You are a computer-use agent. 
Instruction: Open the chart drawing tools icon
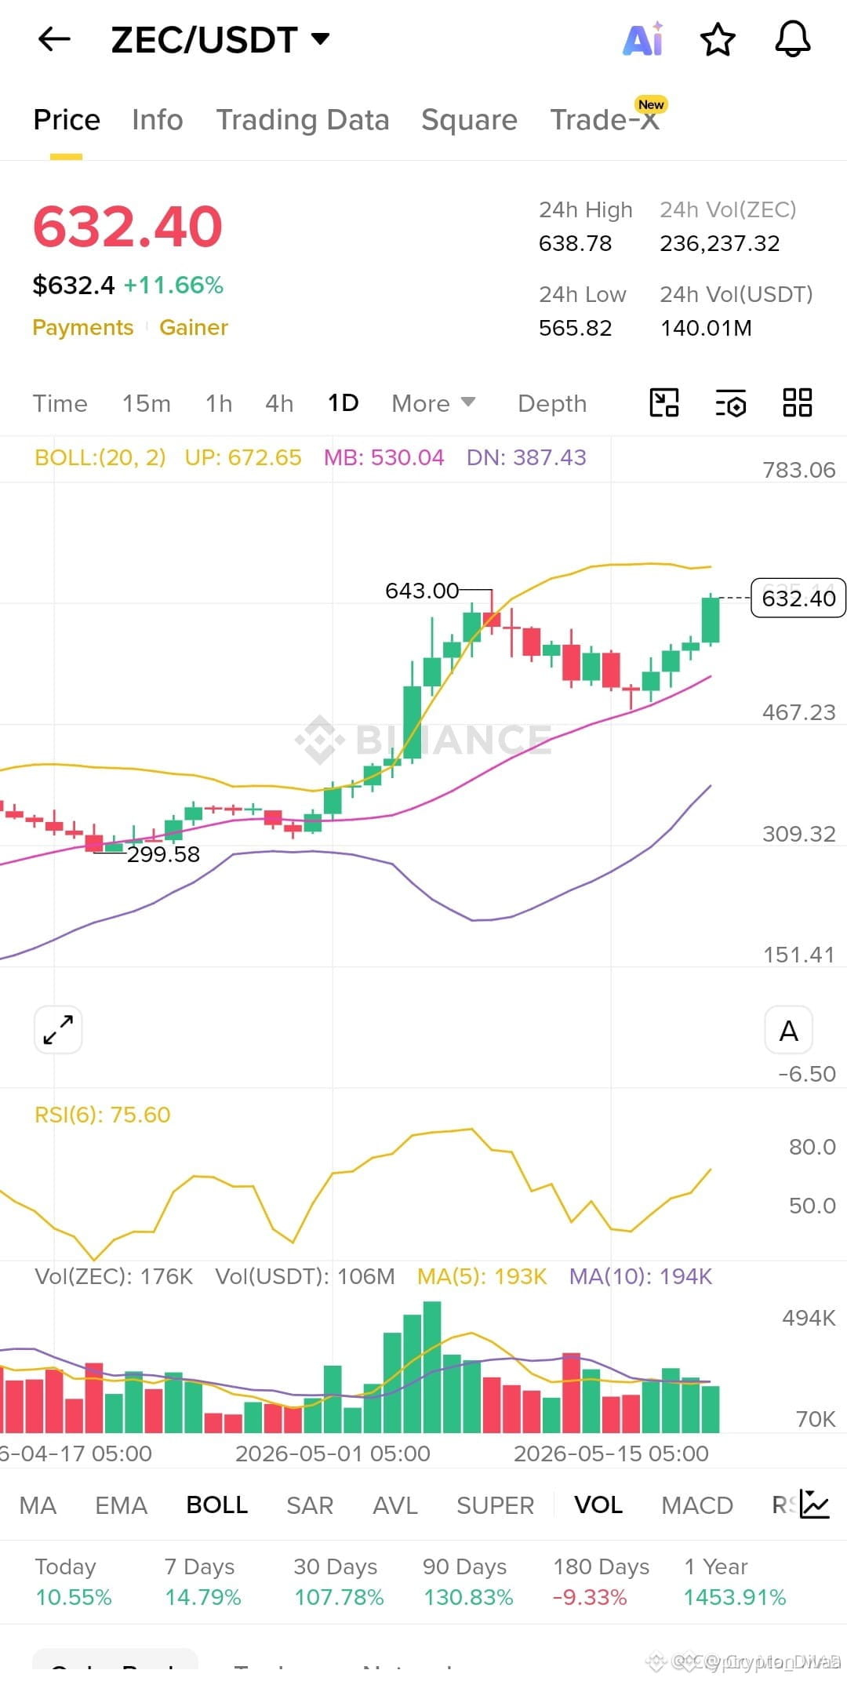tap(664, 403)
